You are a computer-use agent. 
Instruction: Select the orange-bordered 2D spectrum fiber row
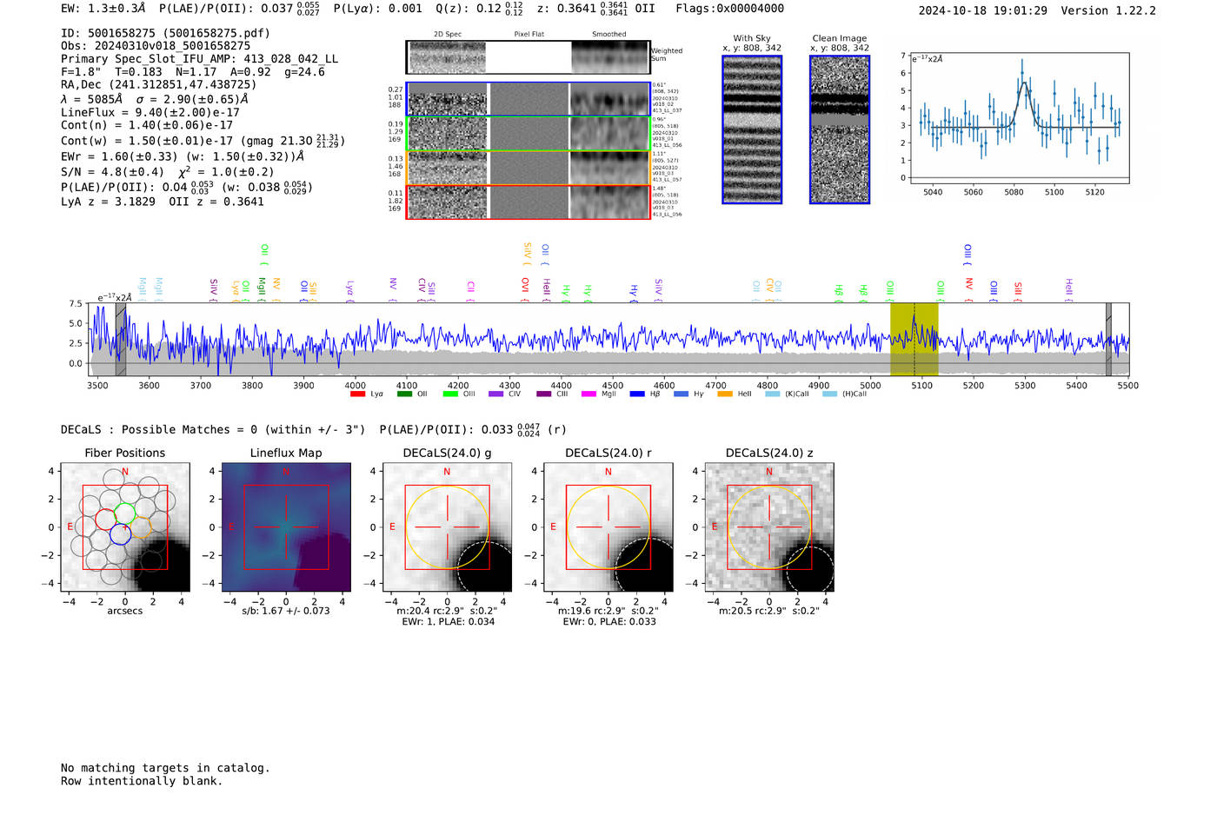pyautogui.click(x=529, y=168)
